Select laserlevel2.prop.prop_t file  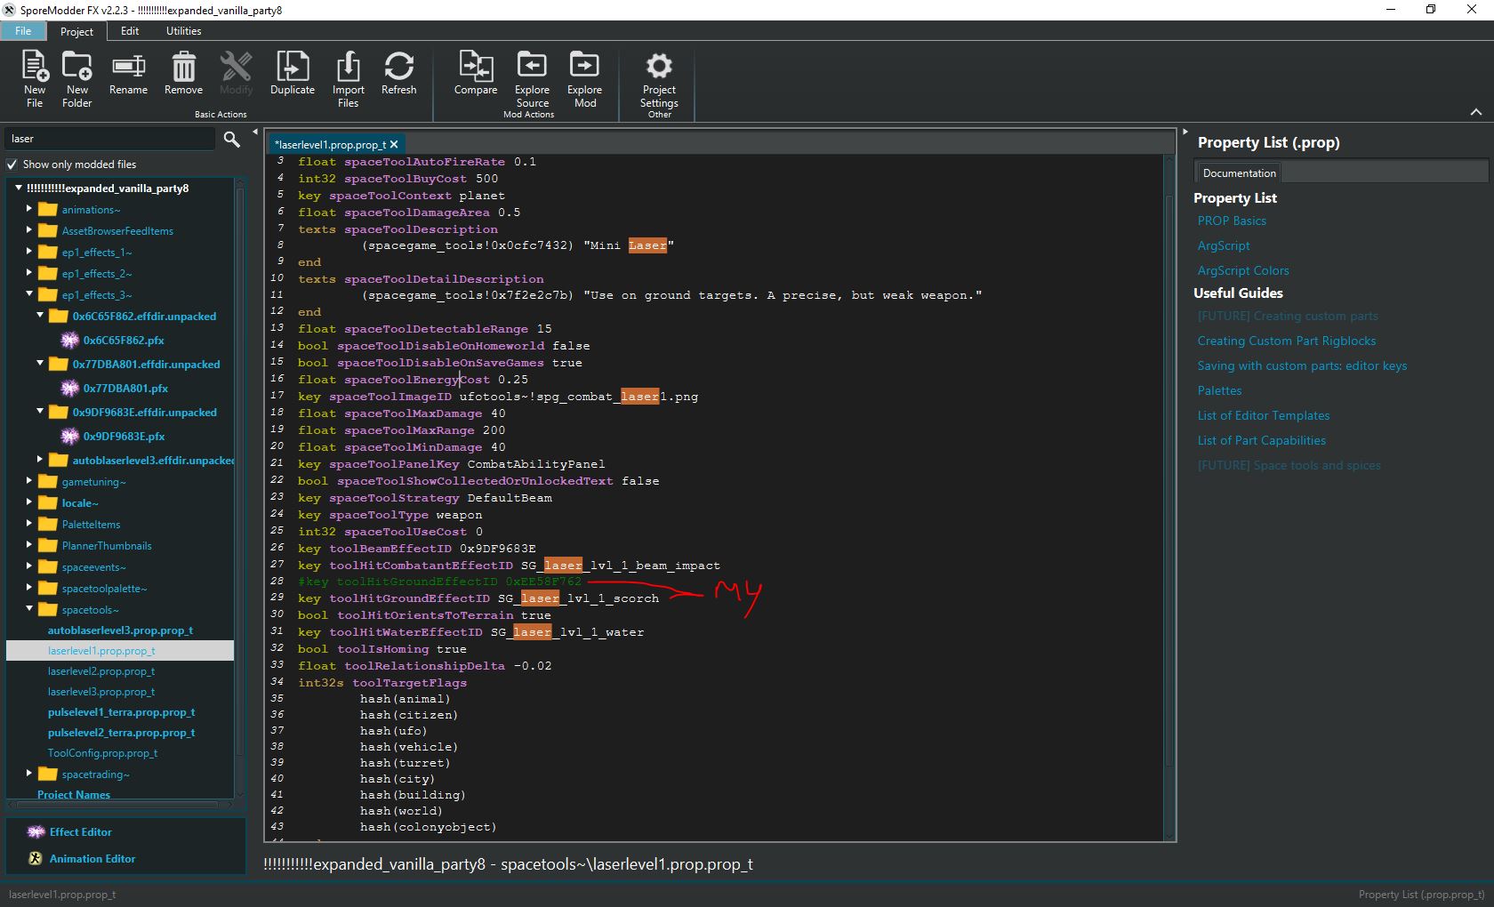tap(101, 671)
